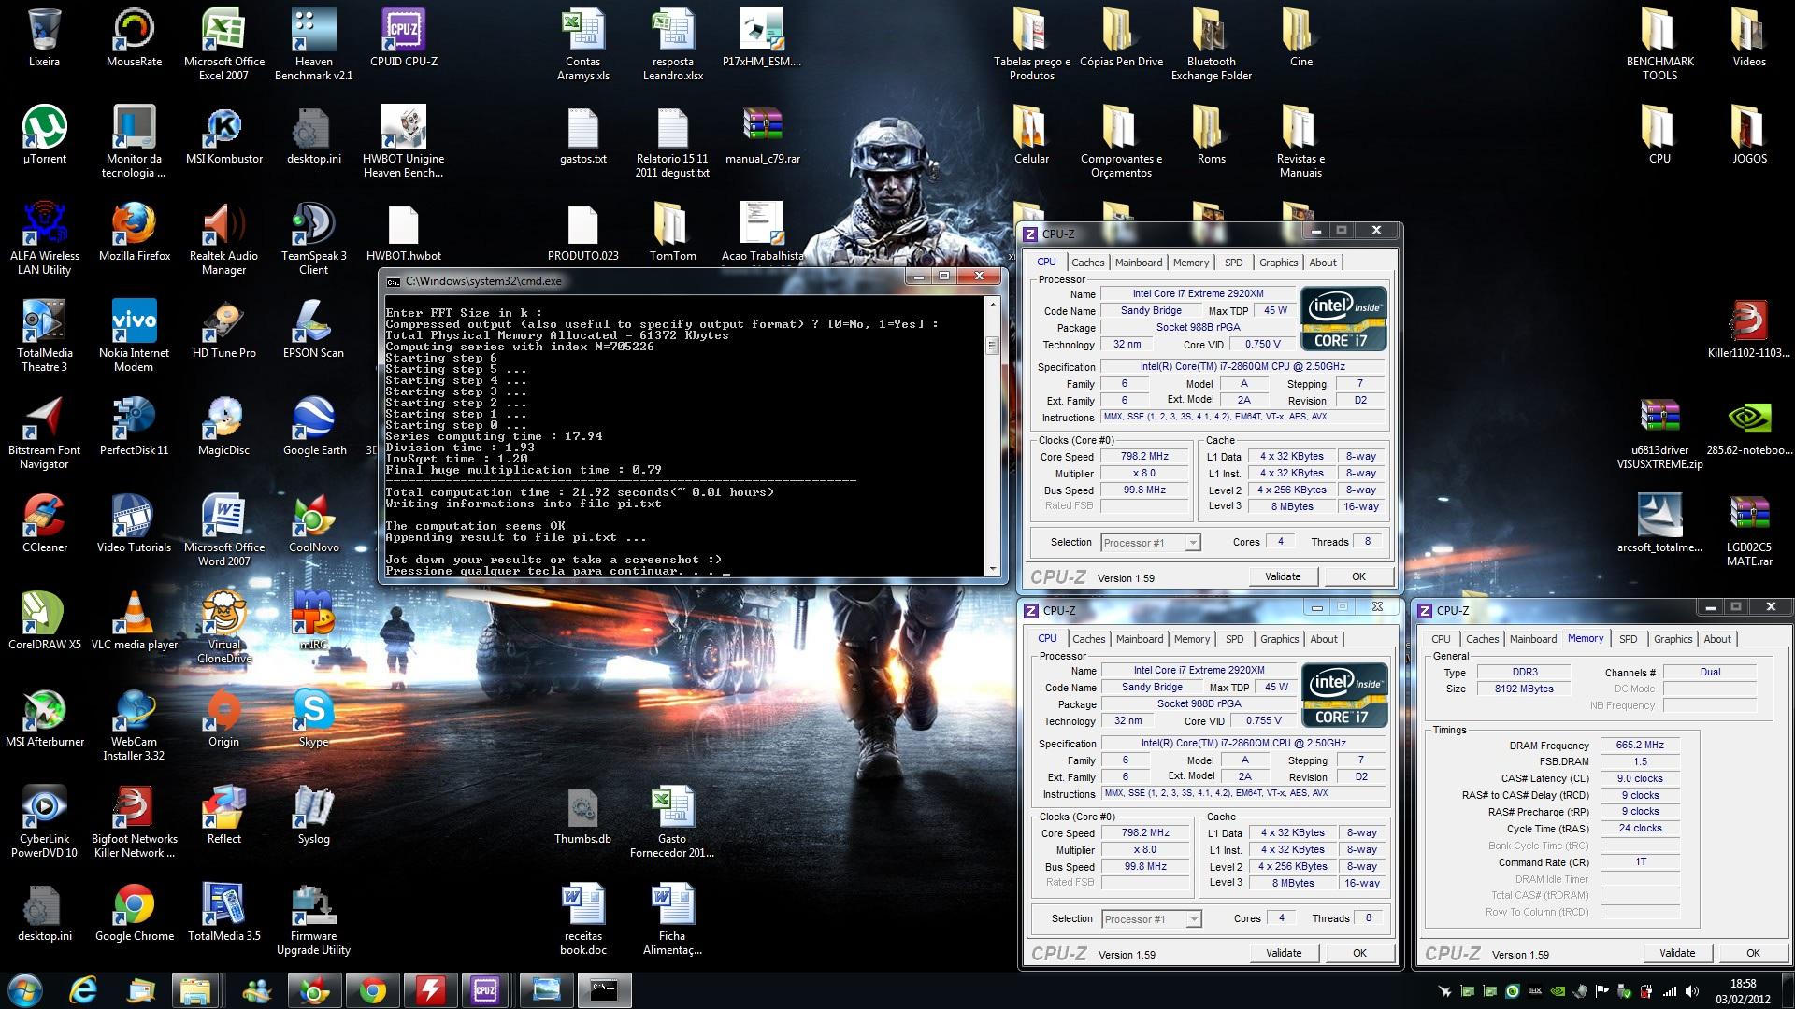
Task: Launch VLC media player shortcut
Action: pos(134,621)
